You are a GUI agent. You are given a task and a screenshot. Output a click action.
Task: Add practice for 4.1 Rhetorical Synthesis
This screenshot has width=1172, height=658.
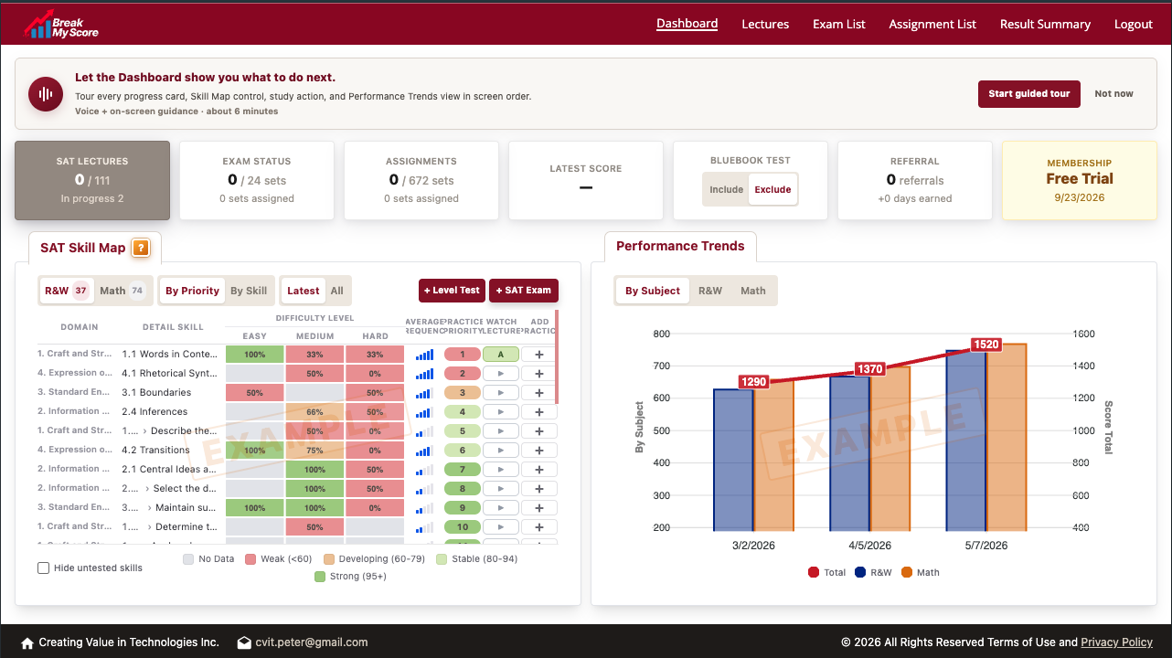[539, 374]
